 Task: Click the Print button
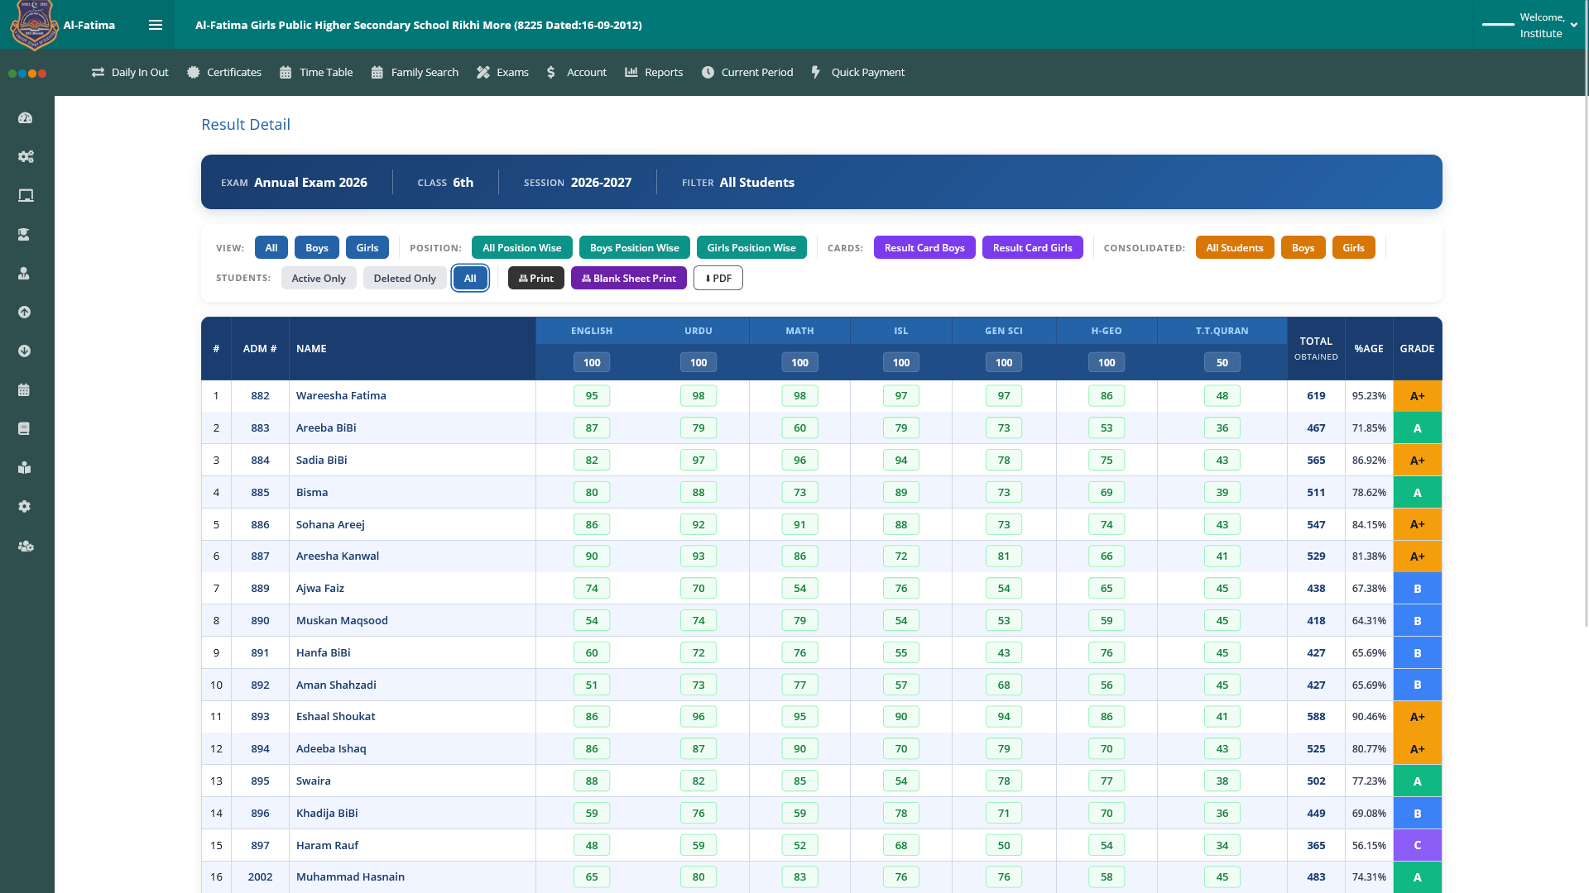click(x=536, y=279)
